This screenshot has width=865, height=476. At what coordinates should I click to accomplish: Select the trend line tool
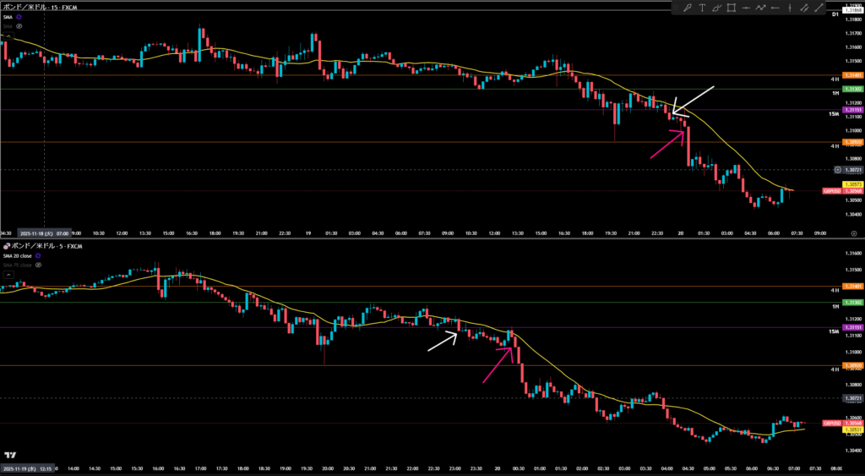click(819, 8)
